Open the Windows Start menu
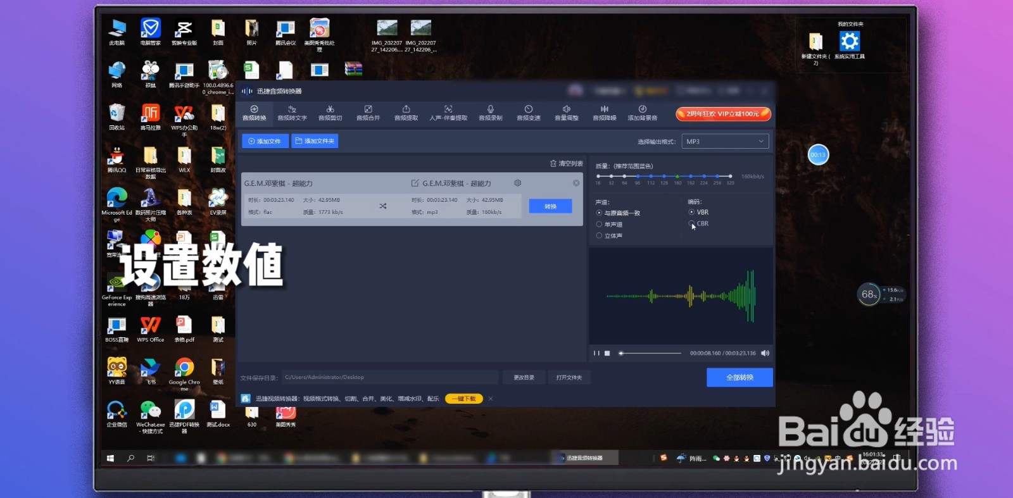Image resolution: width=1013 pixels, height=498 pixels. [110, 458]
